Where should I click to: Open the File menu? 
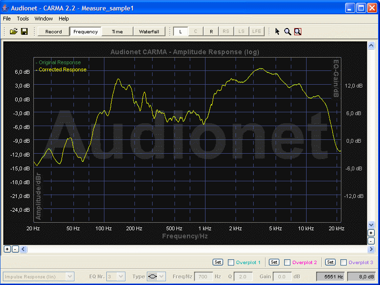(7, 19)
